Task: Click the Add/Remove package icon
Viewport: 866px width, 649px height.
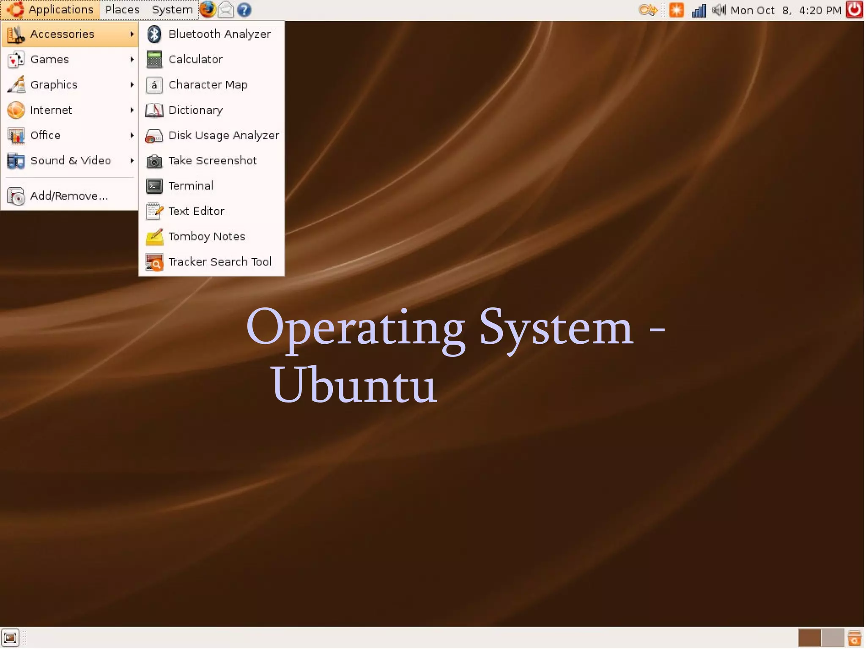Action: pyautogui.click(x=16, y=196)
